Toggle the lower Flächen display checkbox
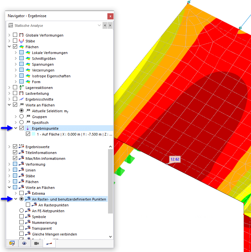Screen dimensions: 251x252 point(15,181)
